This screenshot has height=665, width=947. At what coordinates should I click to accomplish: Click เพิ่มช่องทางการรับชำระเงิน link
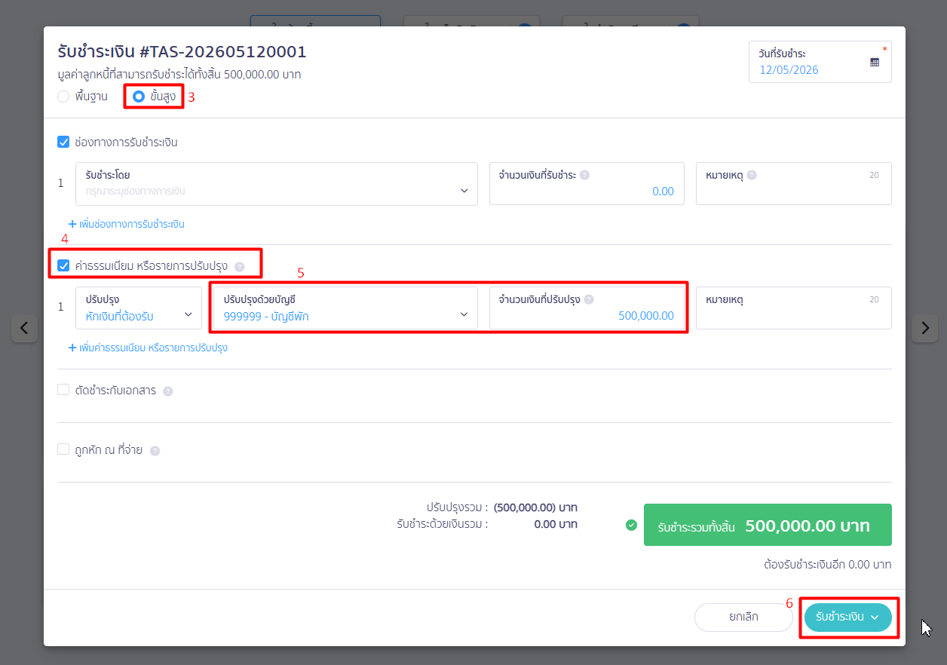point(127,224)
